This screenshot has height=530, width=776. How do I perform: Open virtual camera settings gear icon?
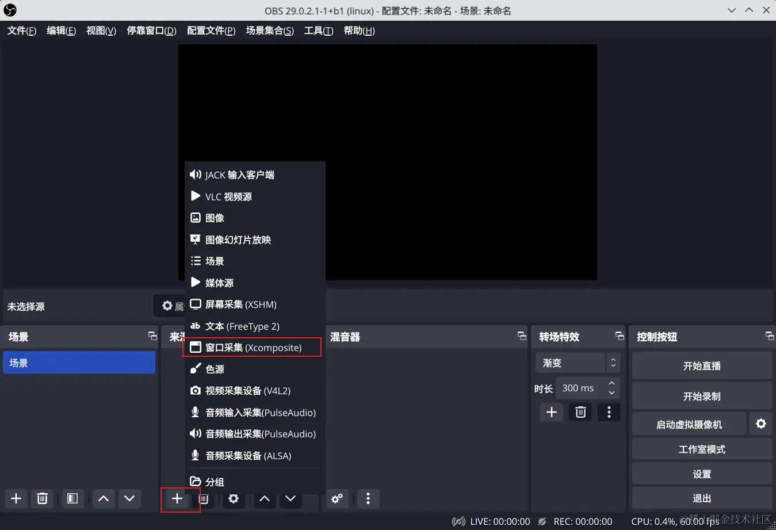pos(761,424)
